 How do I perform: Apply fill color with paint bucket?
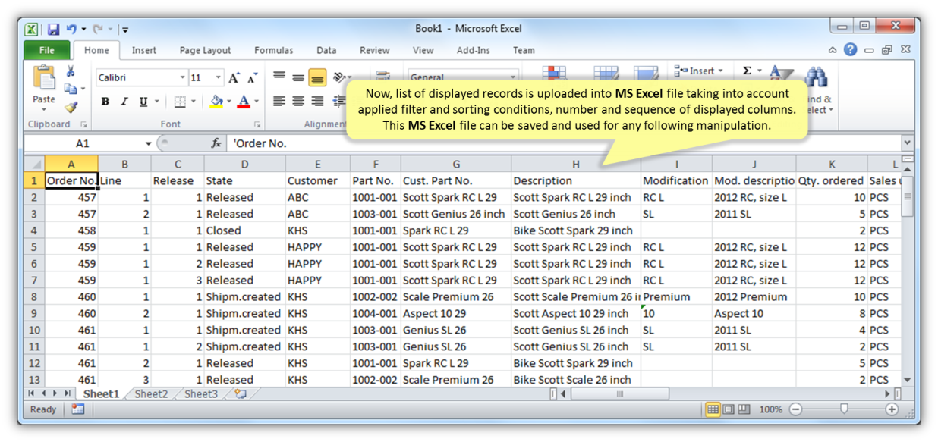pos(216,102)
